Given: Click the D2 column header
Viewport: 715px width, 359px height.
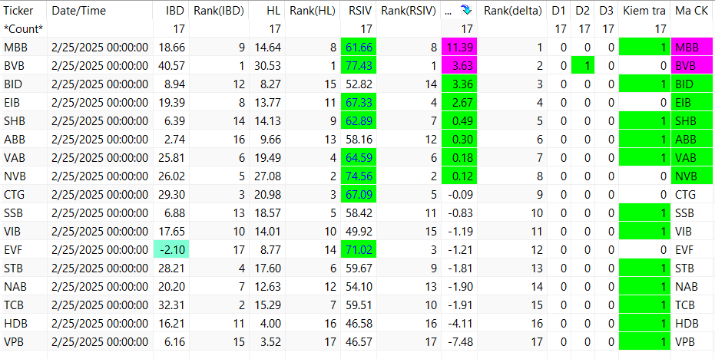Looking at the screenshot, I should click(583, 10).
